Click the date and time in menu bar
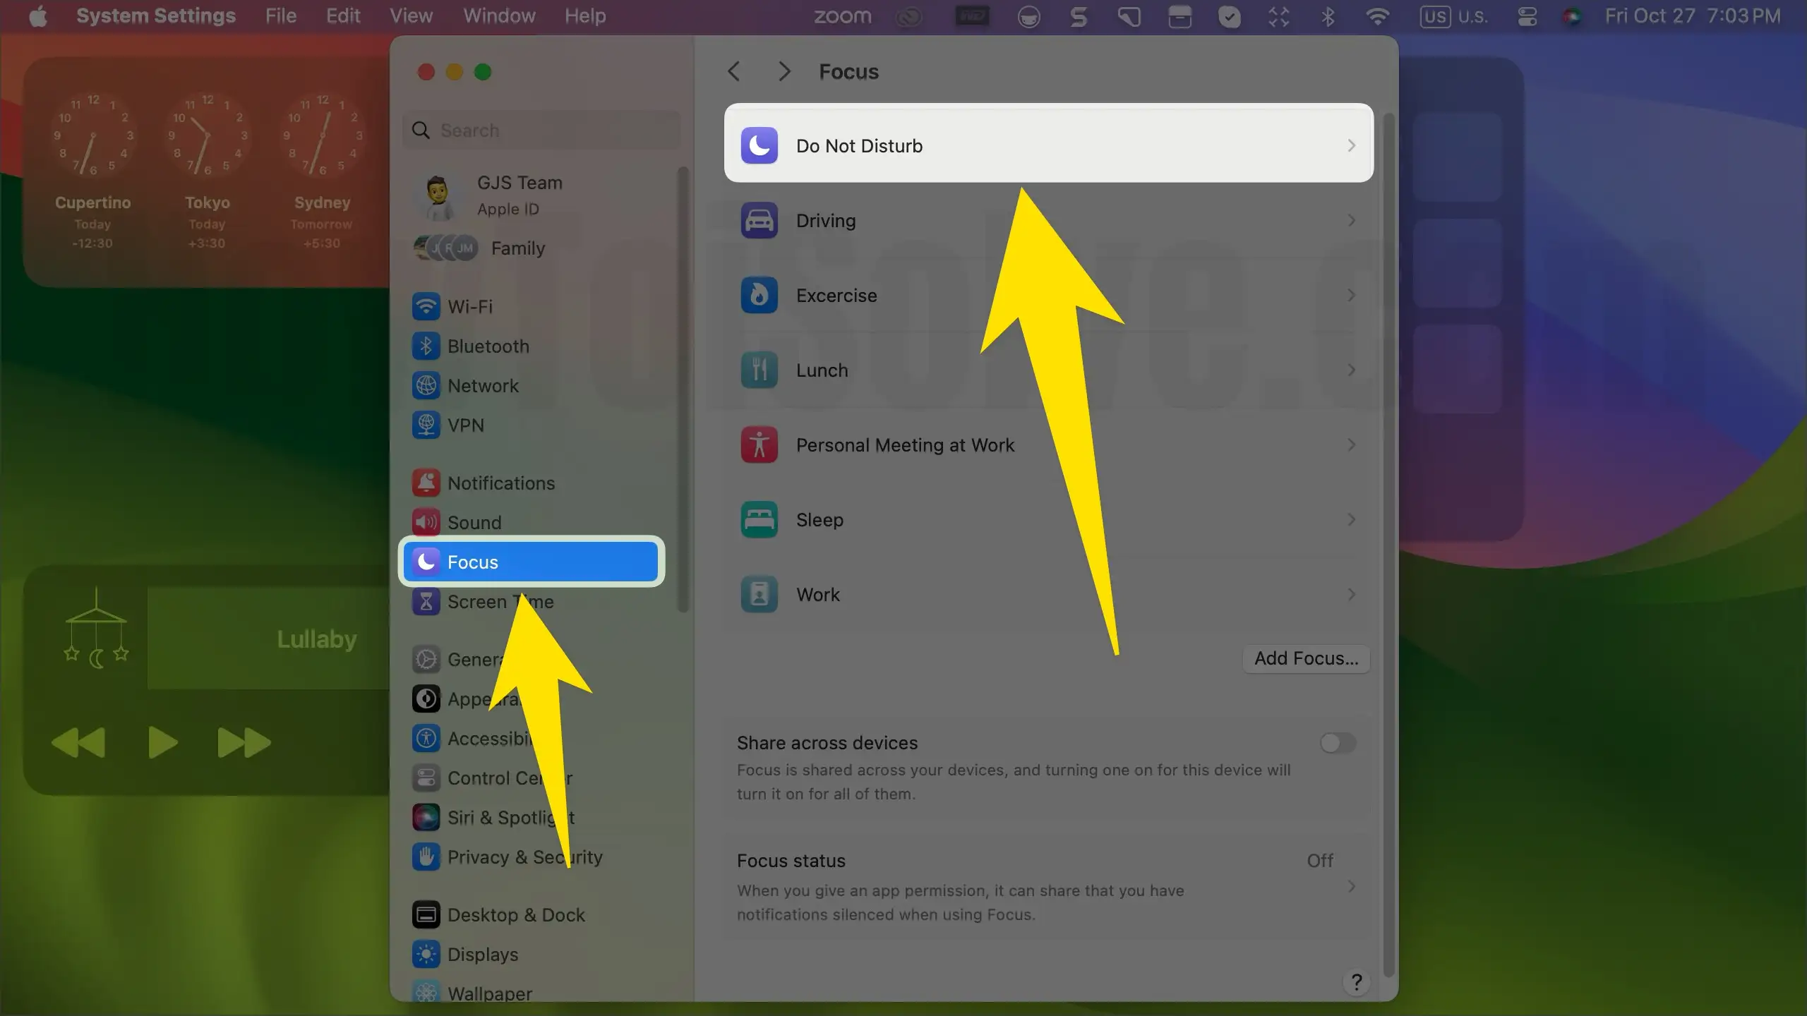Screen dimensions: 1807x1016 click(1693, 16)
